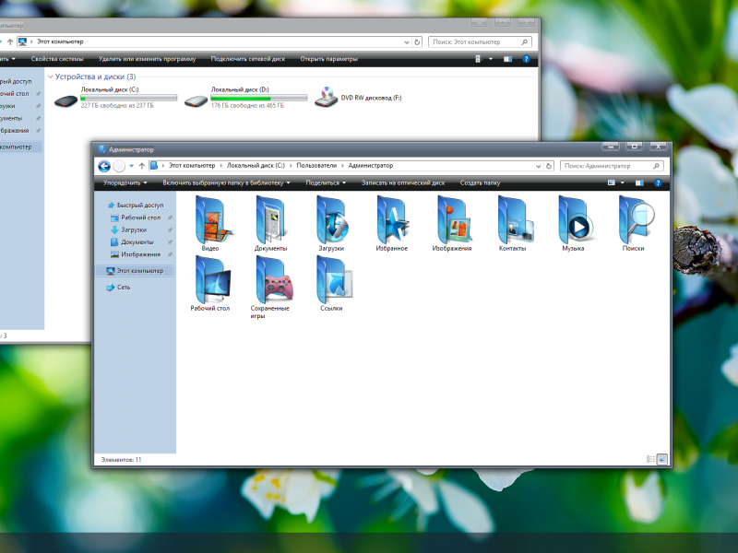Click the Поиск: Этот компьютер search field
Image resolution: width=738 pixels, height=553 pixels.
pos(480,41)
